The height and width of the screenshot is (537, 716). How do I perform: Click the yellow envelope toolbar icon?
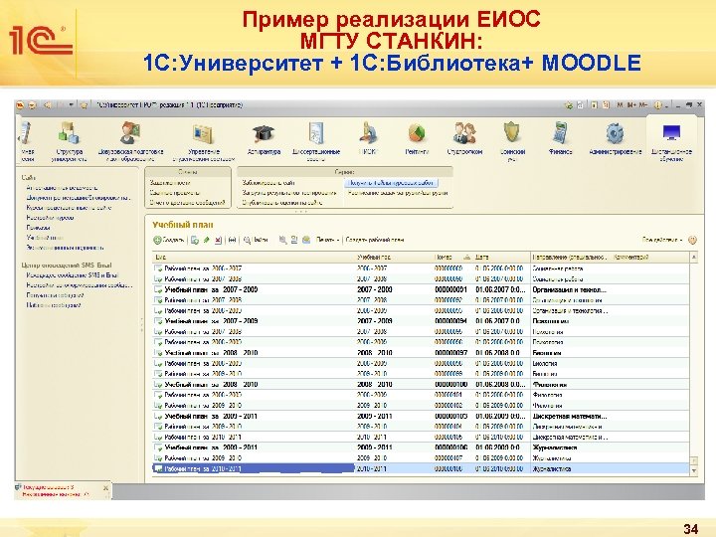pos(306,240)
